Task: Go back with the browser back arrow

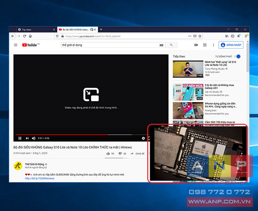Action: pos(13,36)
